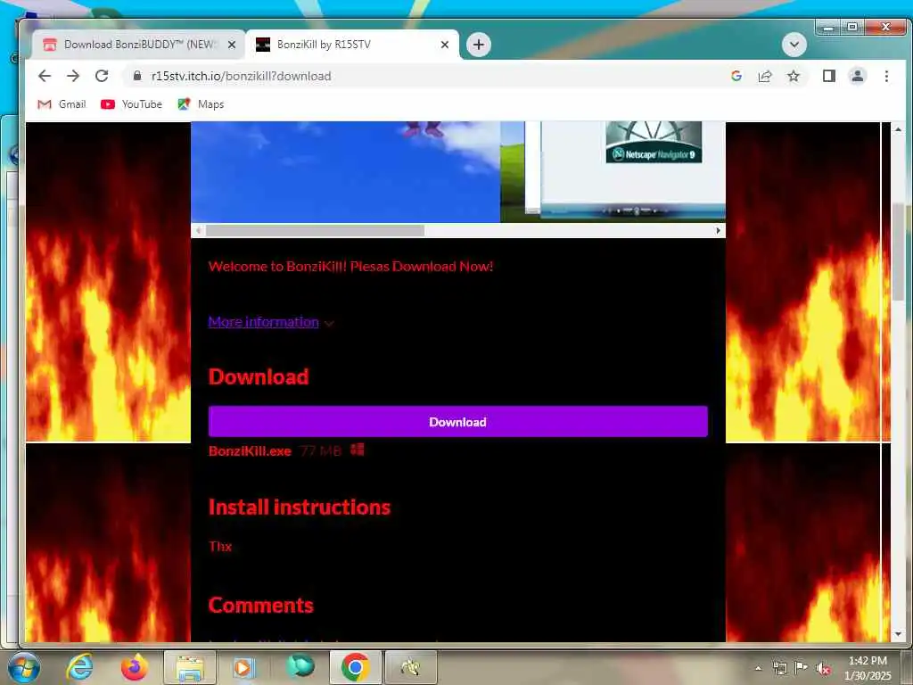View site information padlock icon
Viewport: 913px width, 685px height.
pyautogui.click(x=137, y=76)
